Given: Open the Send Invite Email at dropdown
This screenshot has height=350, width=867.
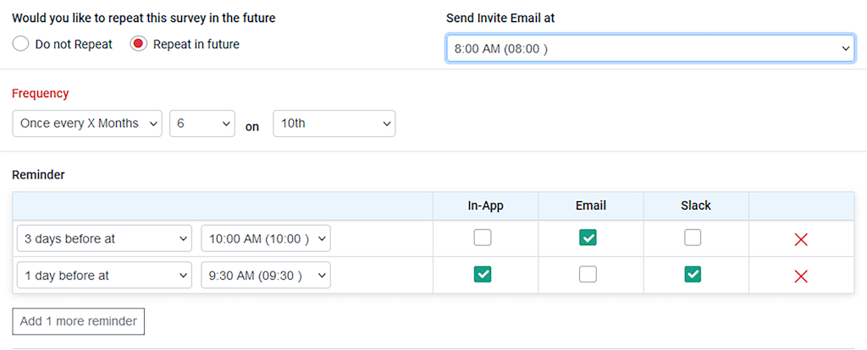Looking at the screenshot, I should pos(650,48).
